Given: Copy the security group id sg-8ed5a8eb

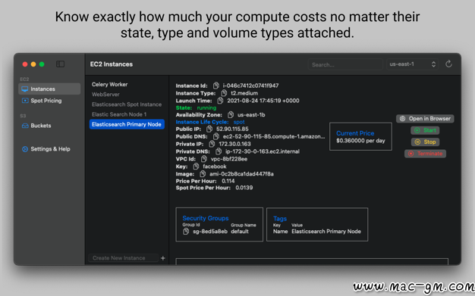Looking at the screenshot, I should tap(186, 232).
